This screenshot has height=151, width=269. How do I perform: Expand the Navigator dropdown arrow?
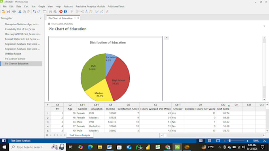pyautogui.click(x=41, y=18)
